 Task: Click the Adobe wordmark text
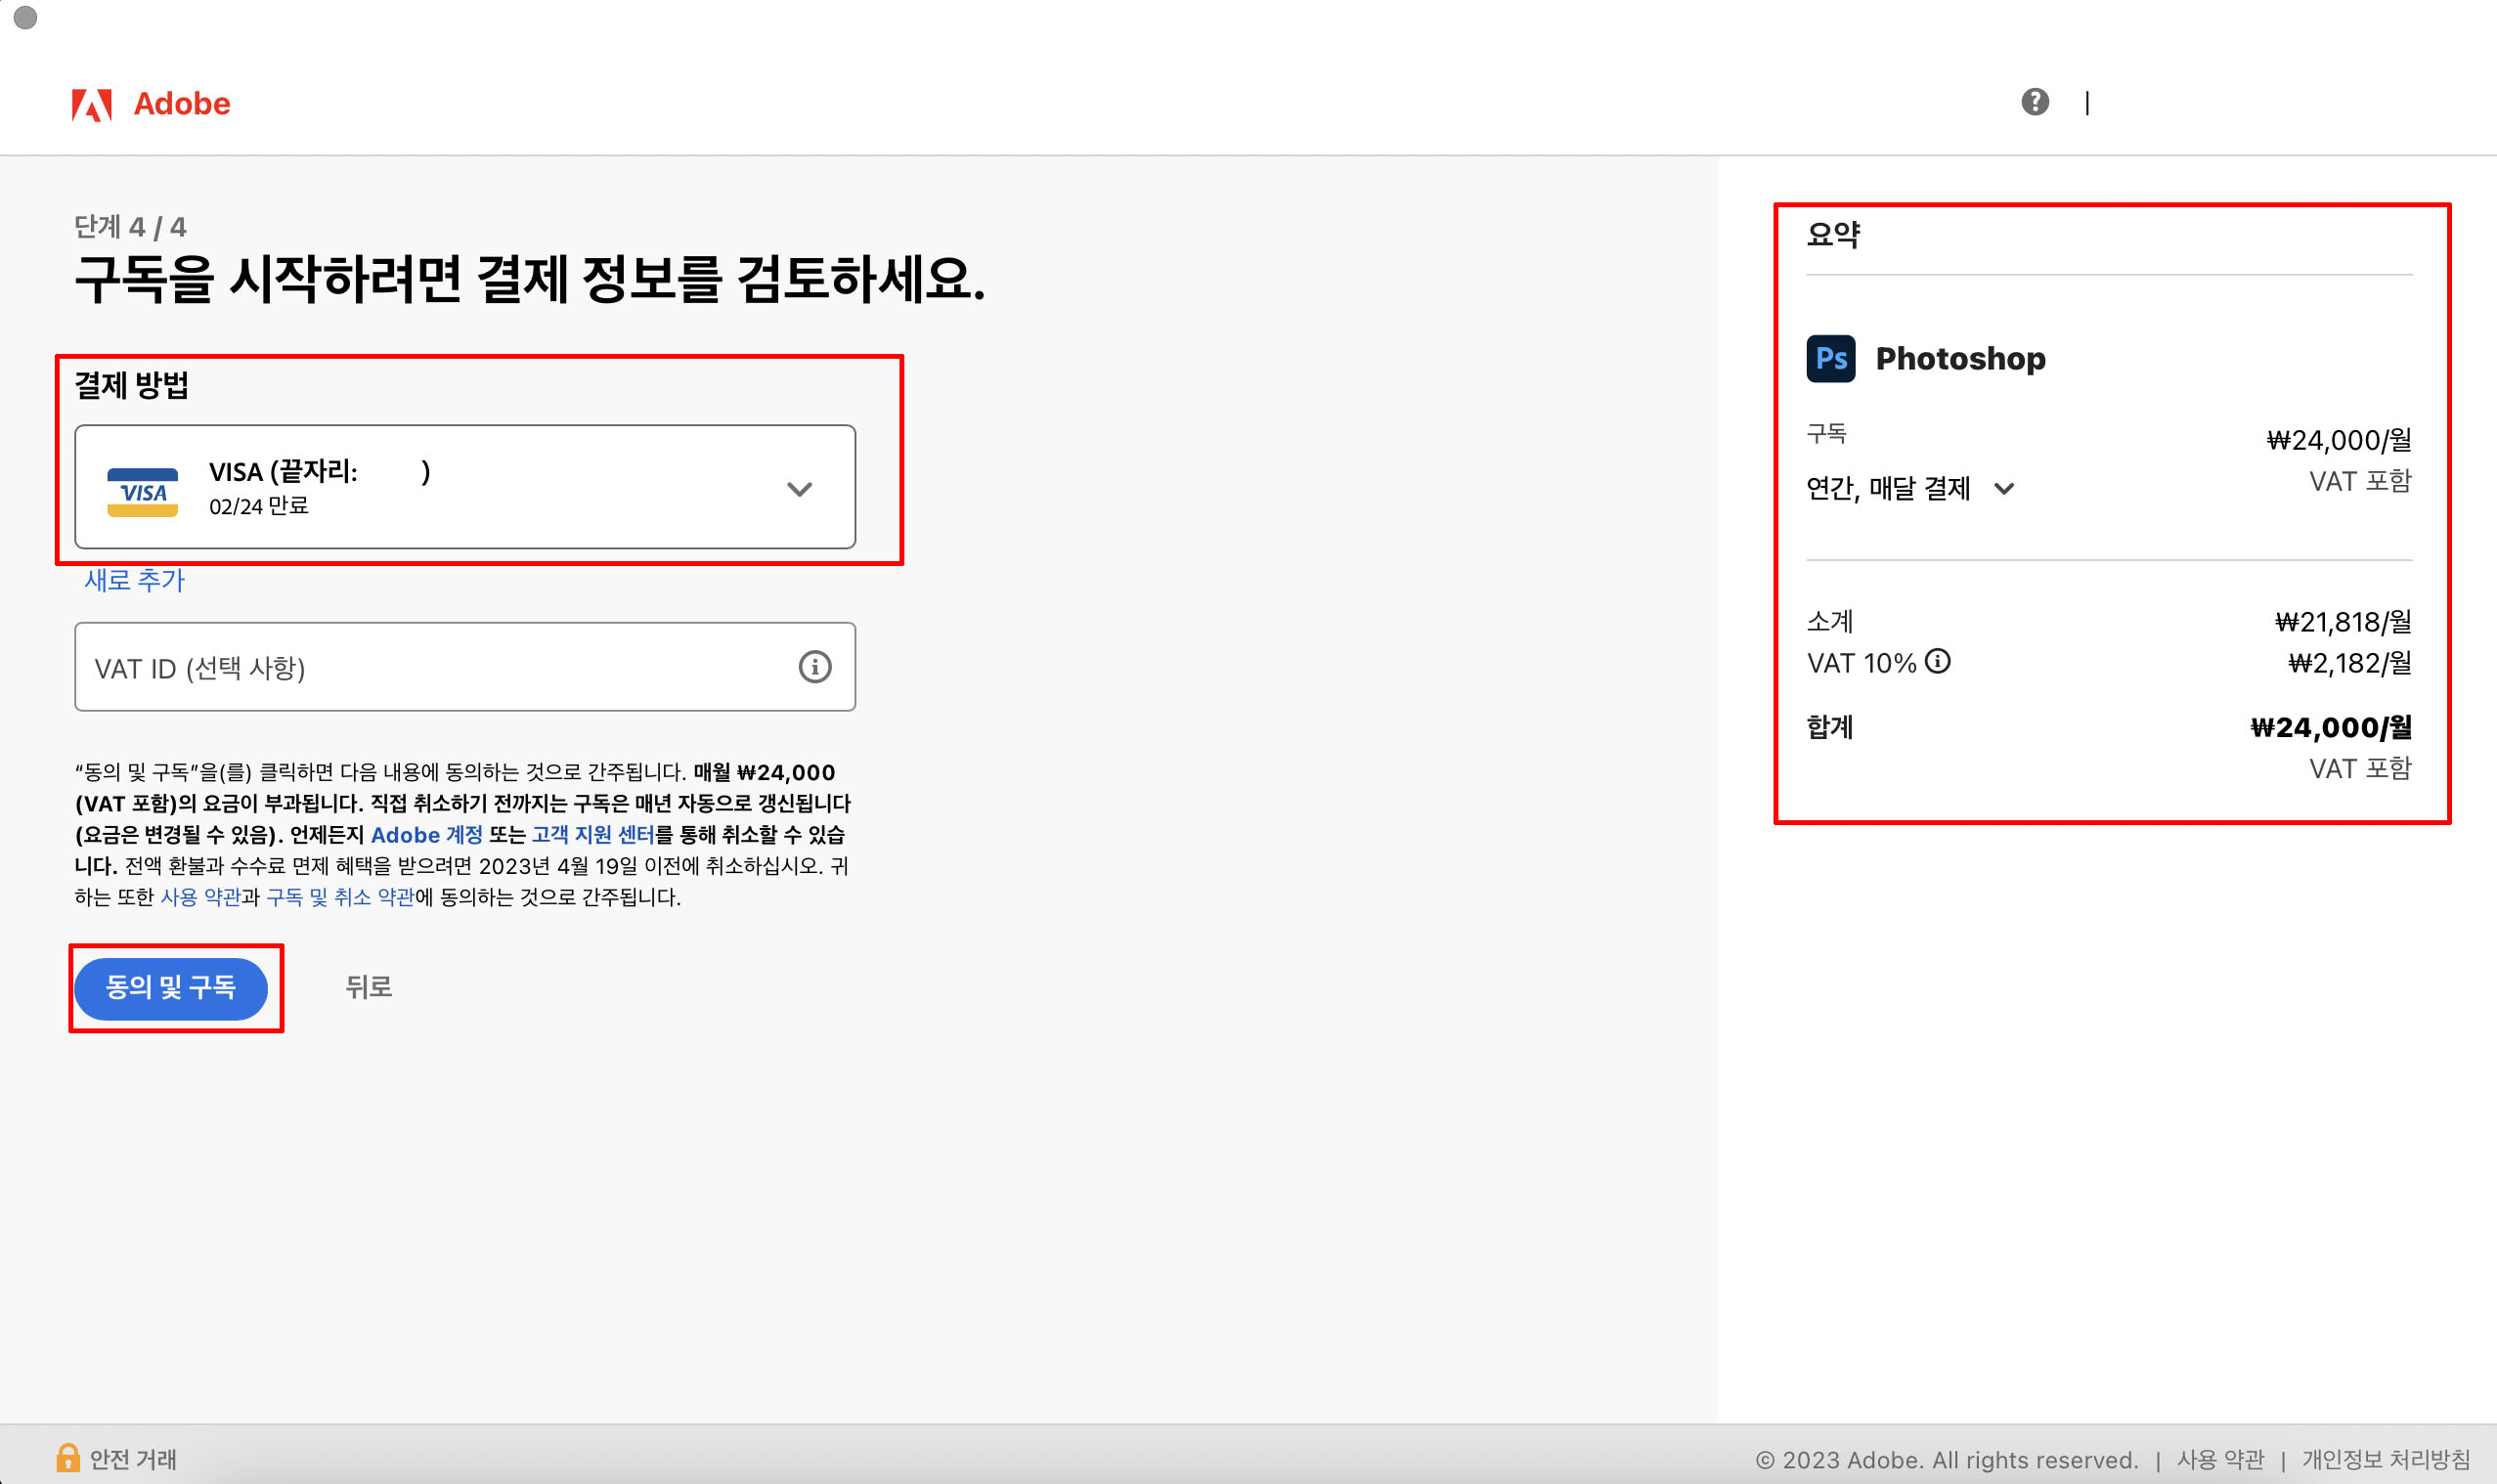coord(182,104)
